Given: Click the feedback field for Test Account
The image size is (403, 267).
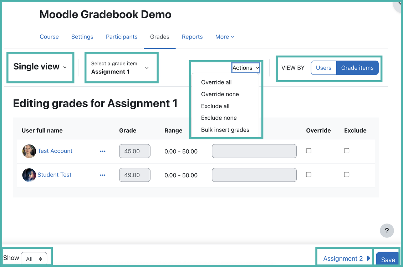Looking at the screenshot, I should pos(254,151).
